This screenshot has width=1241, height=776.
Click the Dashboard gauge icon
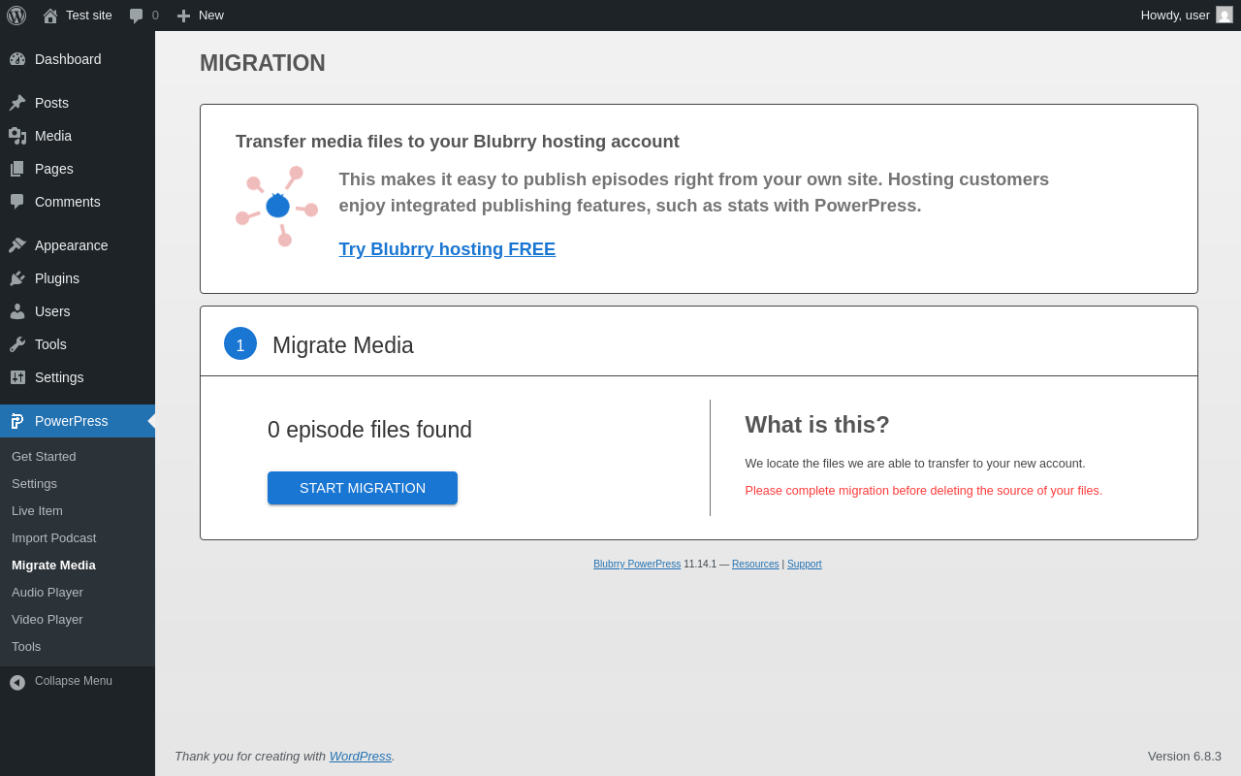click(x=17, y=59)
